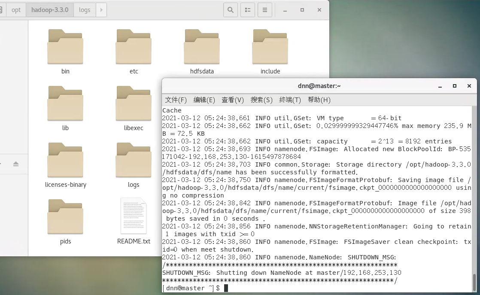Open the etc folder

coord(134,47)
